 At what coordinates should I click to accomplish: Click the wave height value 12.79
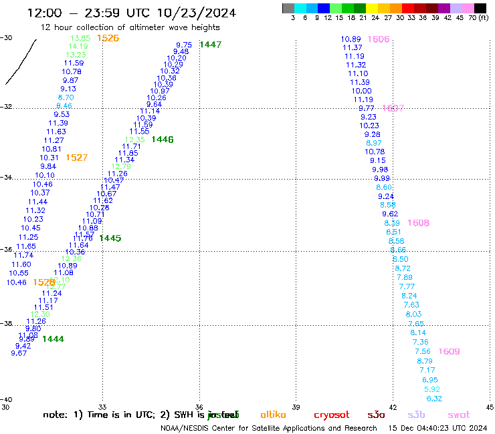click(121, 166)
